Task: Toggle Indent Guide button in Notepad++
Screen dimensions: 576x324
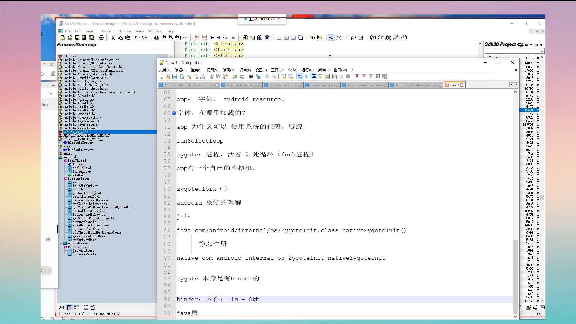Action: 313,77
